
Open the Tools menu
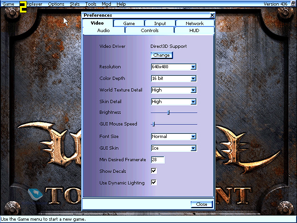point(90,4)
